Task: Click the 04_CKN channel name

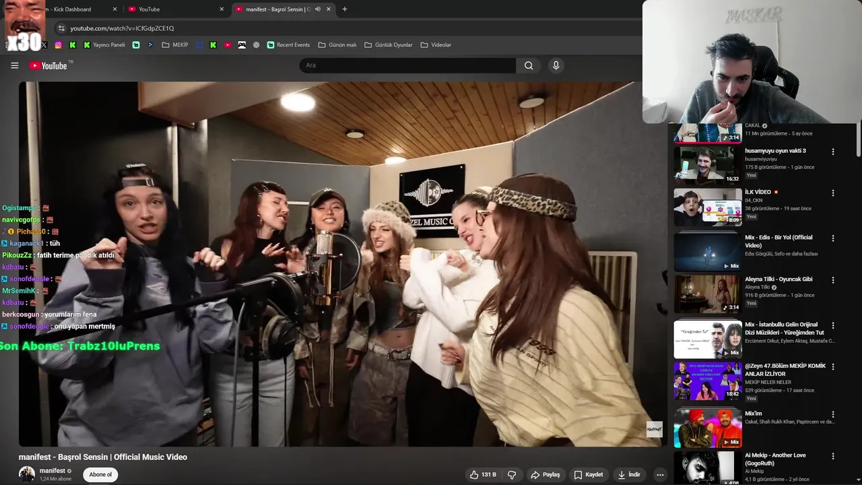Action: [x=753, y=200]
